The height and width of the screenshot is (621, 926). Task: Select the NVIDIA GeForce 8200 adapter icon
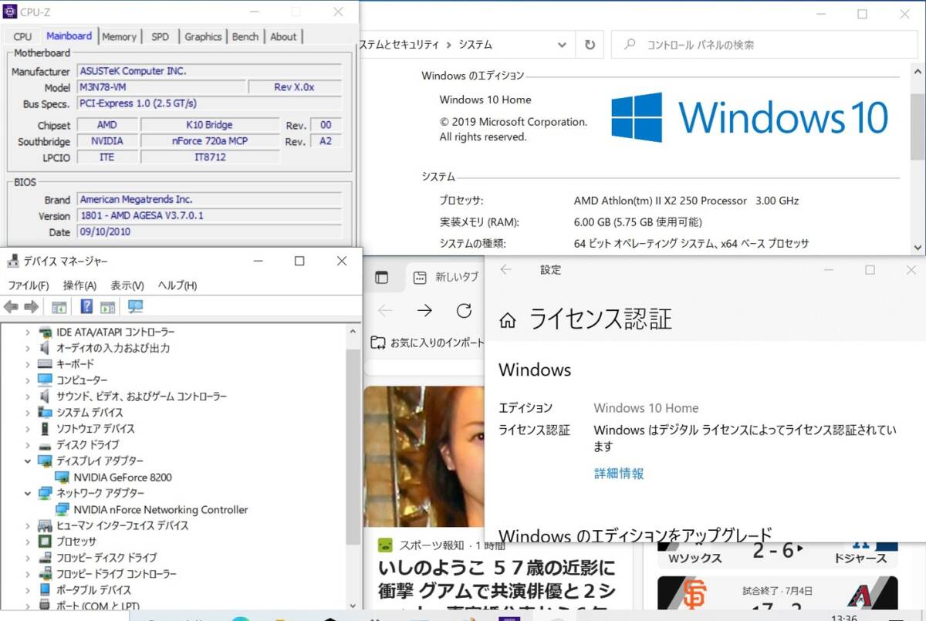point(63,478)
